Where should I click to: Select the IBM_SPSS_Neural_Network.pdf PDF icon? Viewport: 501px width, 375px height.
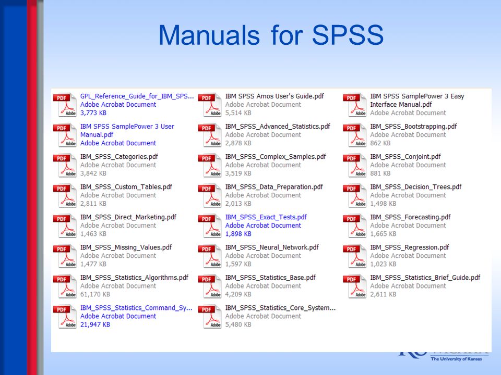(x=210, y=256)
